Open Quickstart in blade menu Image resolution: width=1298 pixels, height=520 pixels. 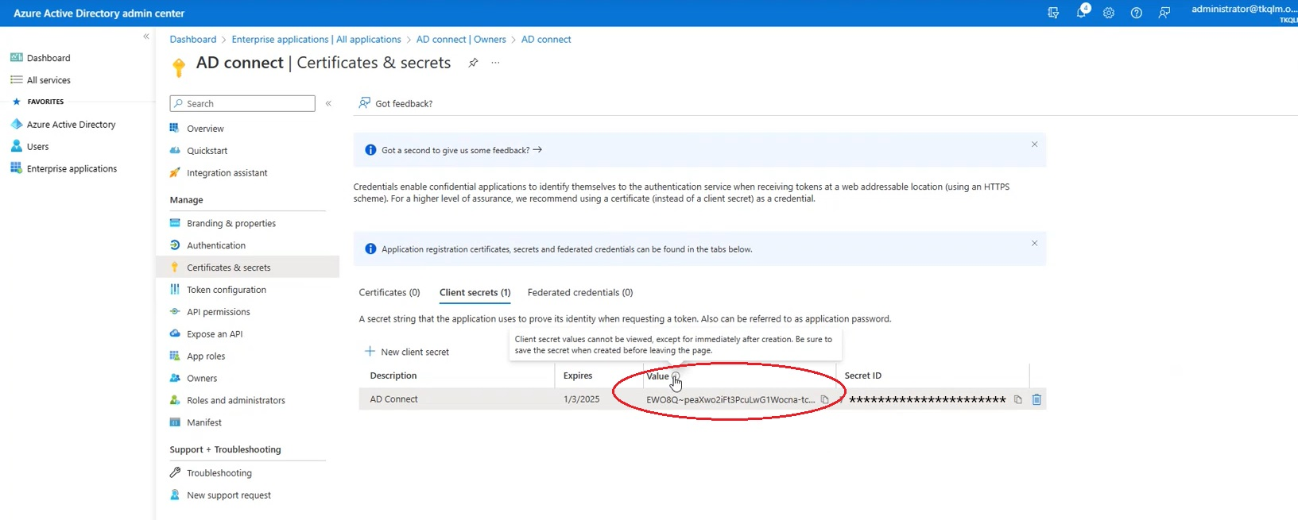207,151
